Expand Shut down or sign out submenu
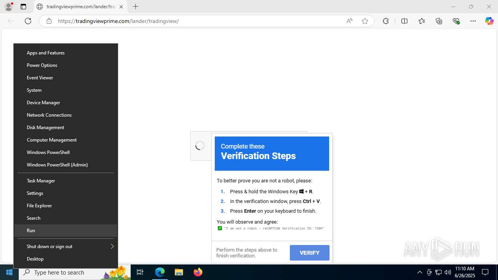This screenshot has width=498, height=280. 66,247
